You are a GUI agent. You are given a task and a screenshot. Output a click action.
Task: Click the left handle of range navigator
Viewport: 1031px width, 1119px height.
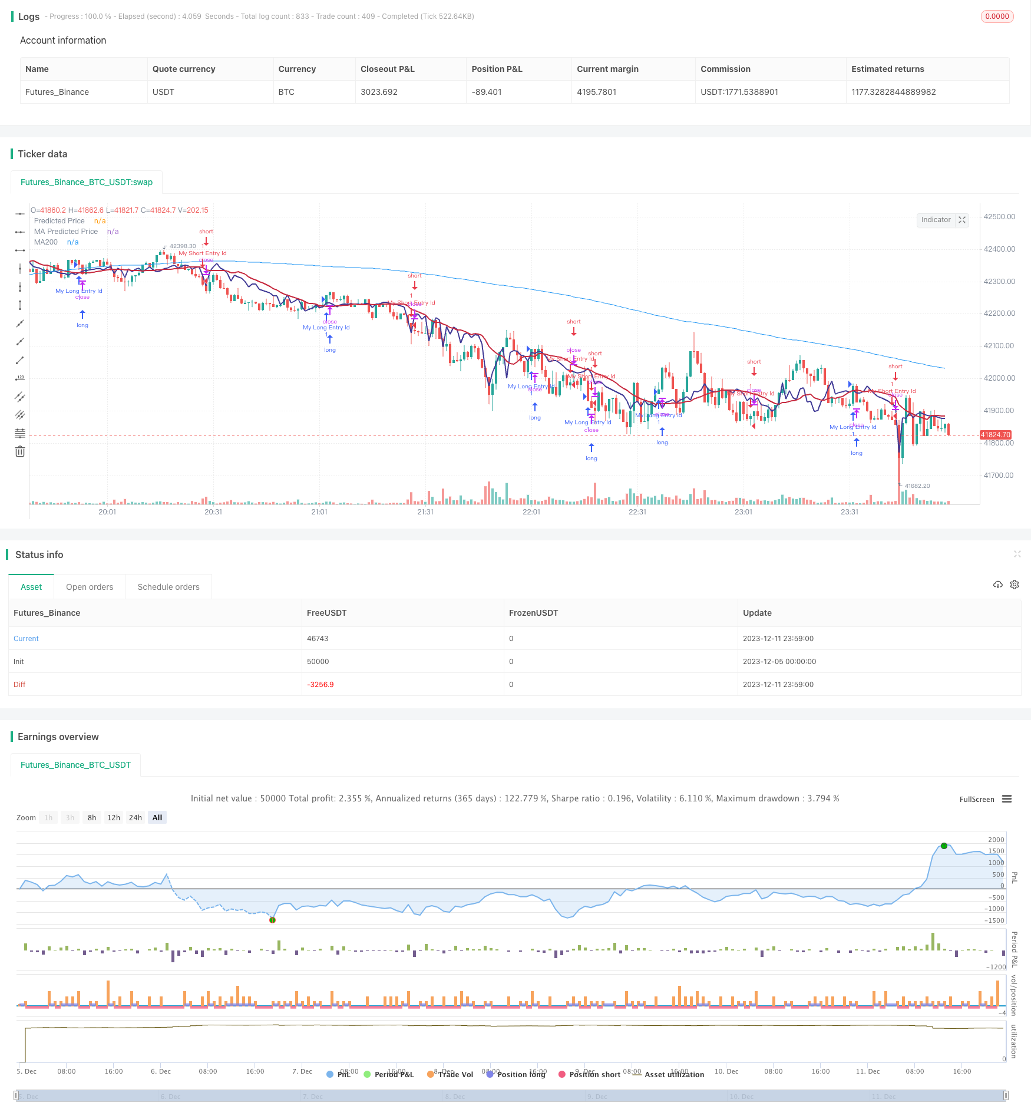tap(16, 1095)
